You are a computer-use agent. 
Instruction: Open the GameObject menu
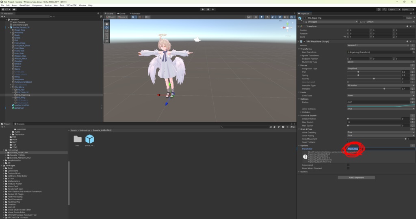click(25, 5)
